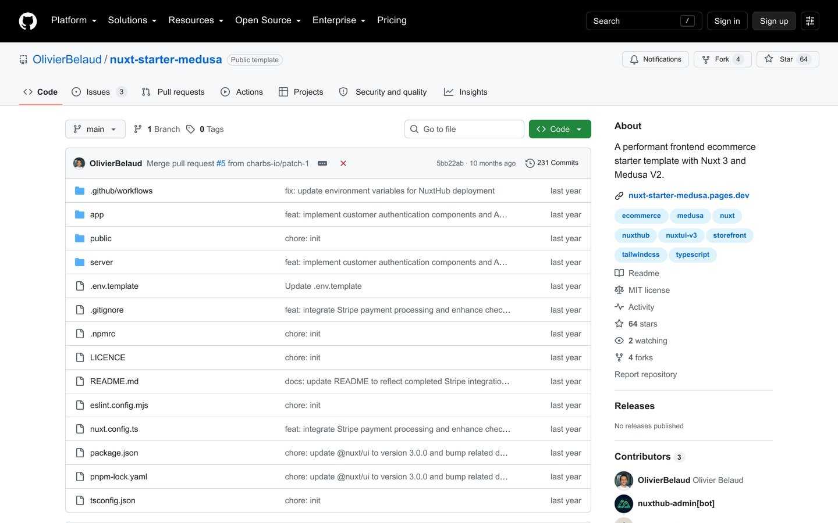
Task: Click the file icon beside README.md
Action: pyautogui.click(x=80, y=381)
